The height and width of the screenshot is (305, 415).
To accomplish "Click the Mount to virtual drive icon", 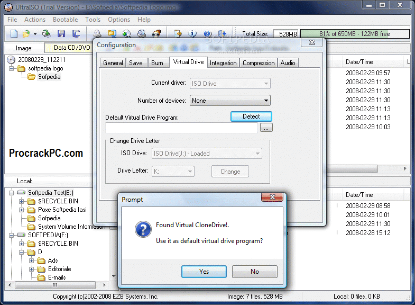I will click(x=142, y=34).
